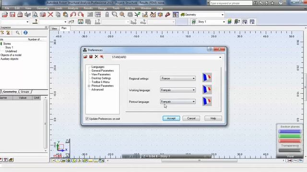Click the Cancel button in Preferences
This screenshot has width=307, height=172.
coord(191,118)
